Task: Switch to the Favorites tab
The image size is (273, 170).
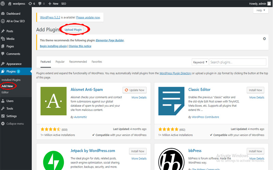Action: click(x=97, y=62)
